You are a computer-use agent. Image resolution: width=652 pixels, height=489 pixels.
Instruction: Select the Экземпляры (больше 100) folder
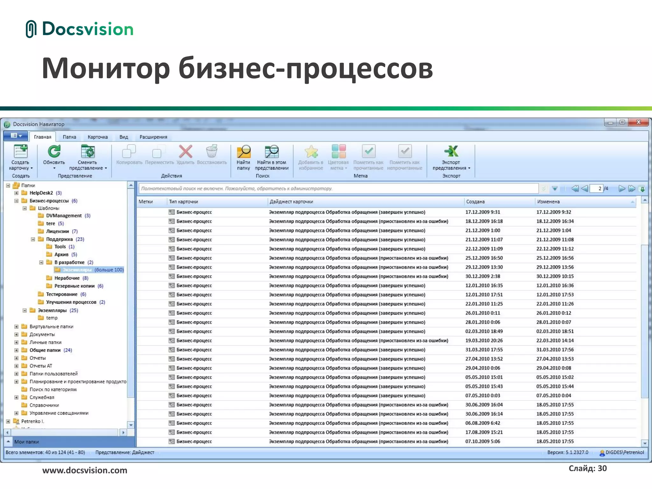pyautogui.click(x=89, y=270)
